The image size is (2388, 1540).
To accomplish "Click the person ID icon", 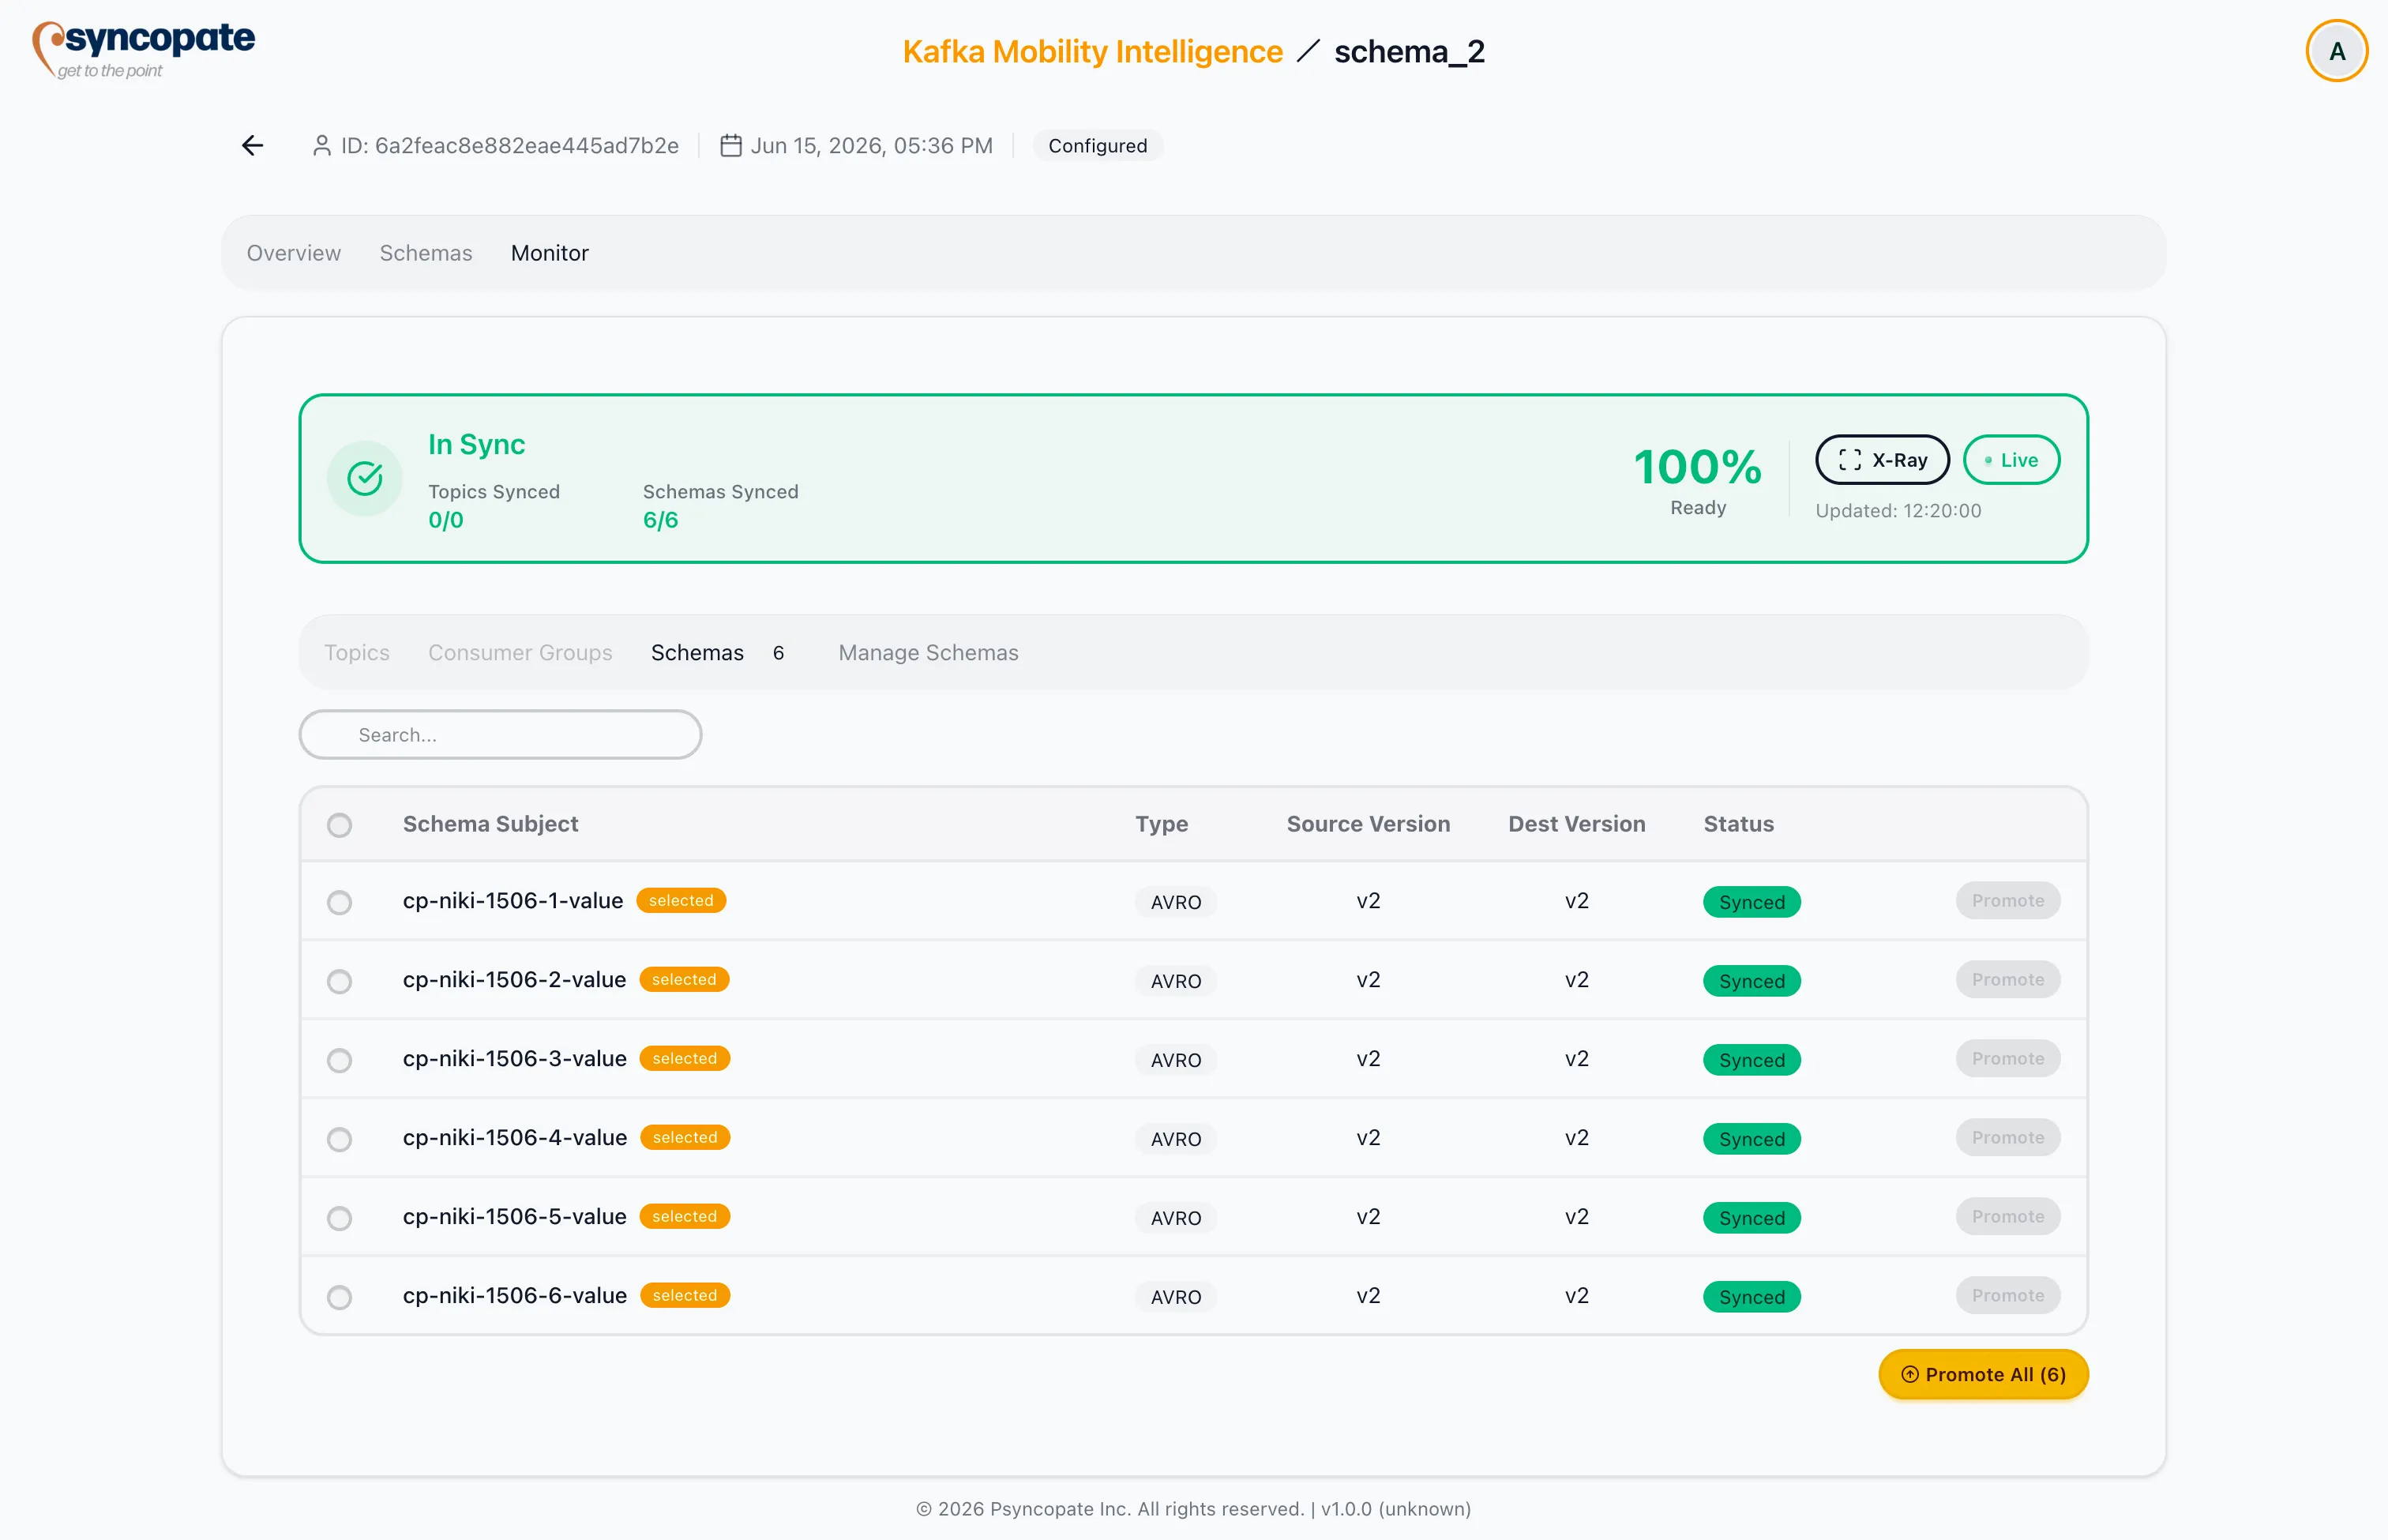I will pos(321,146).
